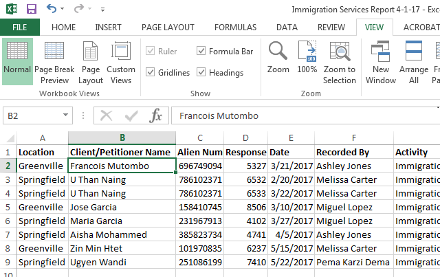Click the formula bar text field
Image resolution: width=440 pixels, height=277 pixels.
tap(302, 116)
